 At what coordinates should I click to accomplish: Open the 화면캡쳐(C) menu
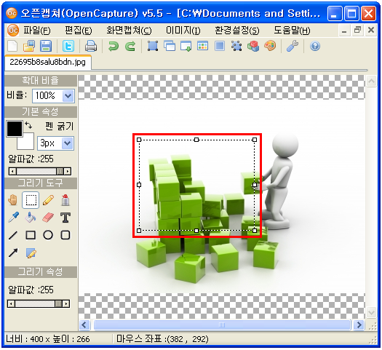(x=129, y=31)
